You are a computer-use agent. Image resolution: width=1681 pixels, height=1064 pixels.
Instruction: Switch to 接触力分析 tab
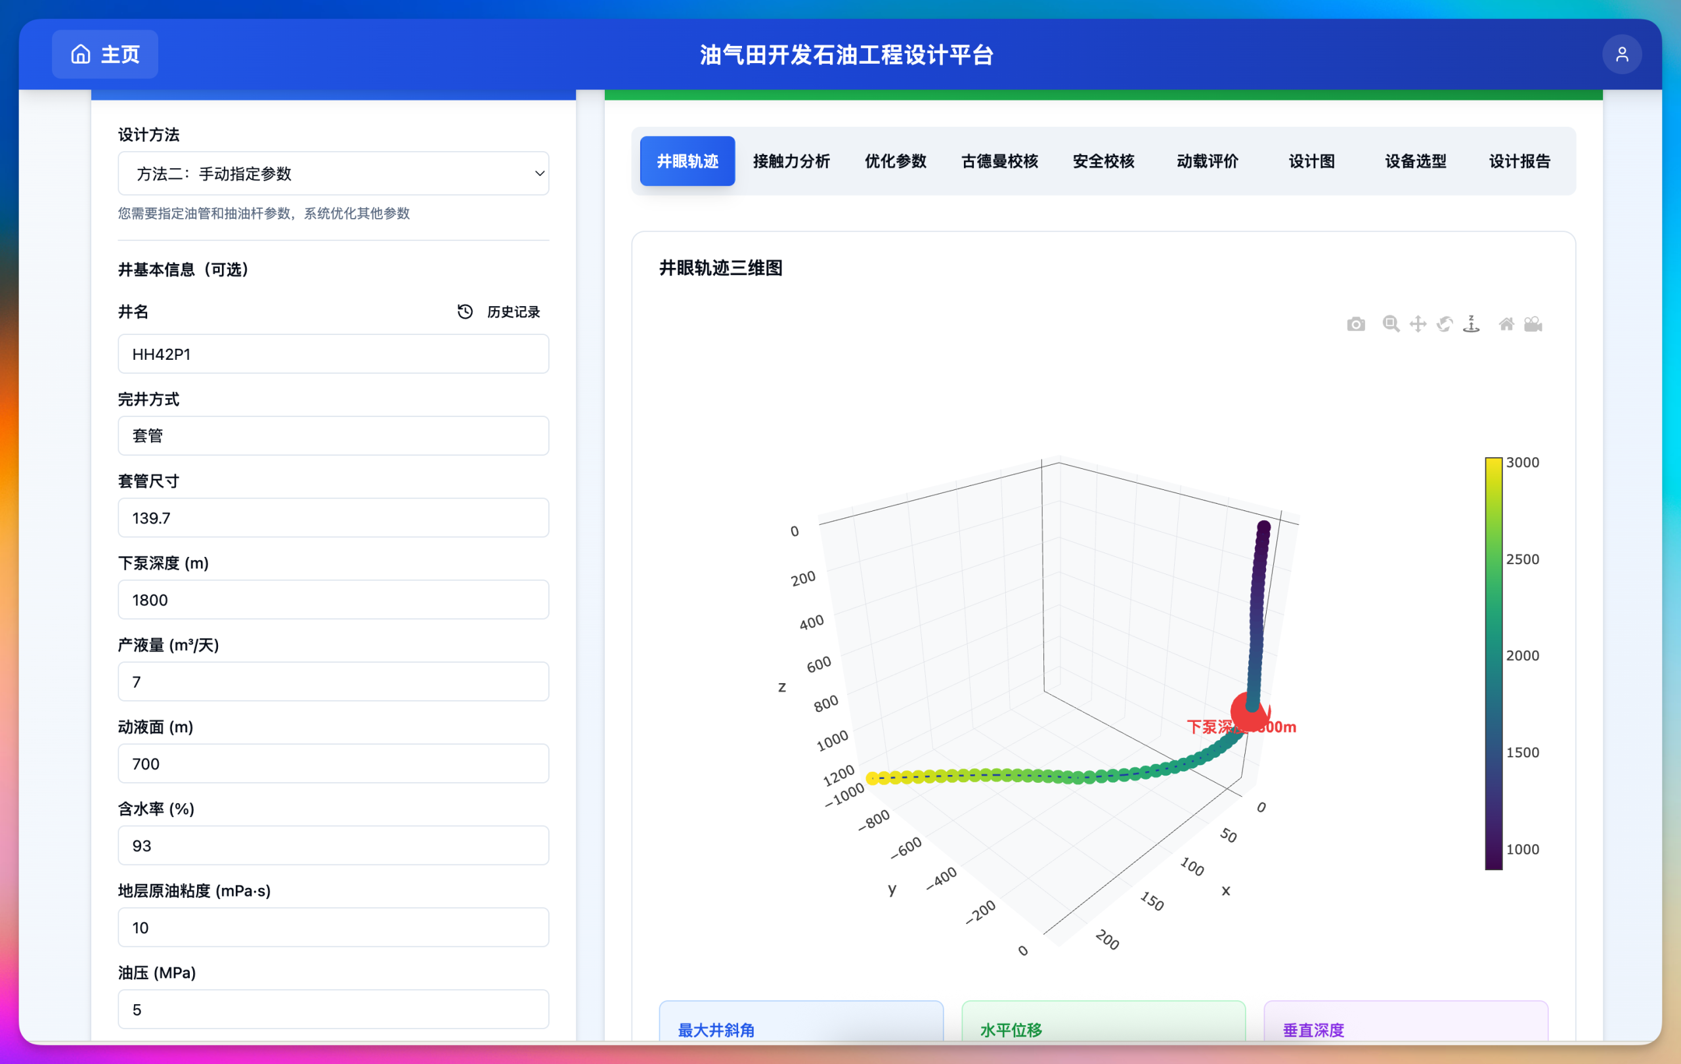click(x=791, y=162)
